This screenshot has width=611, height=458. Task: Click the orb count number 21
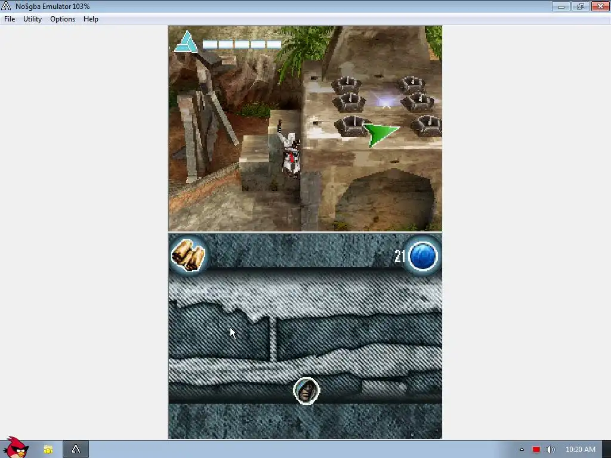tap(400, 256)
